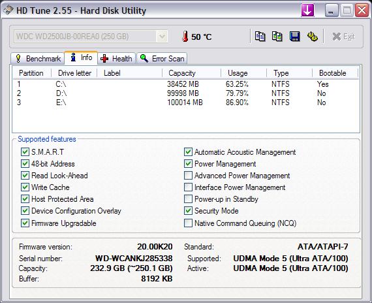
Task: Toggle the Write Cache checkbox
Action: (25, 187)
